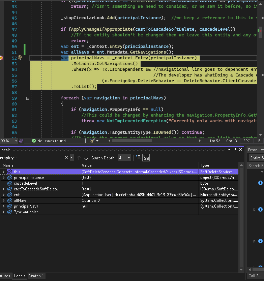The height and width of the screenshot is (281, 264).
Task: Expand the allNavs variable row
Action: tap(4, 200)
